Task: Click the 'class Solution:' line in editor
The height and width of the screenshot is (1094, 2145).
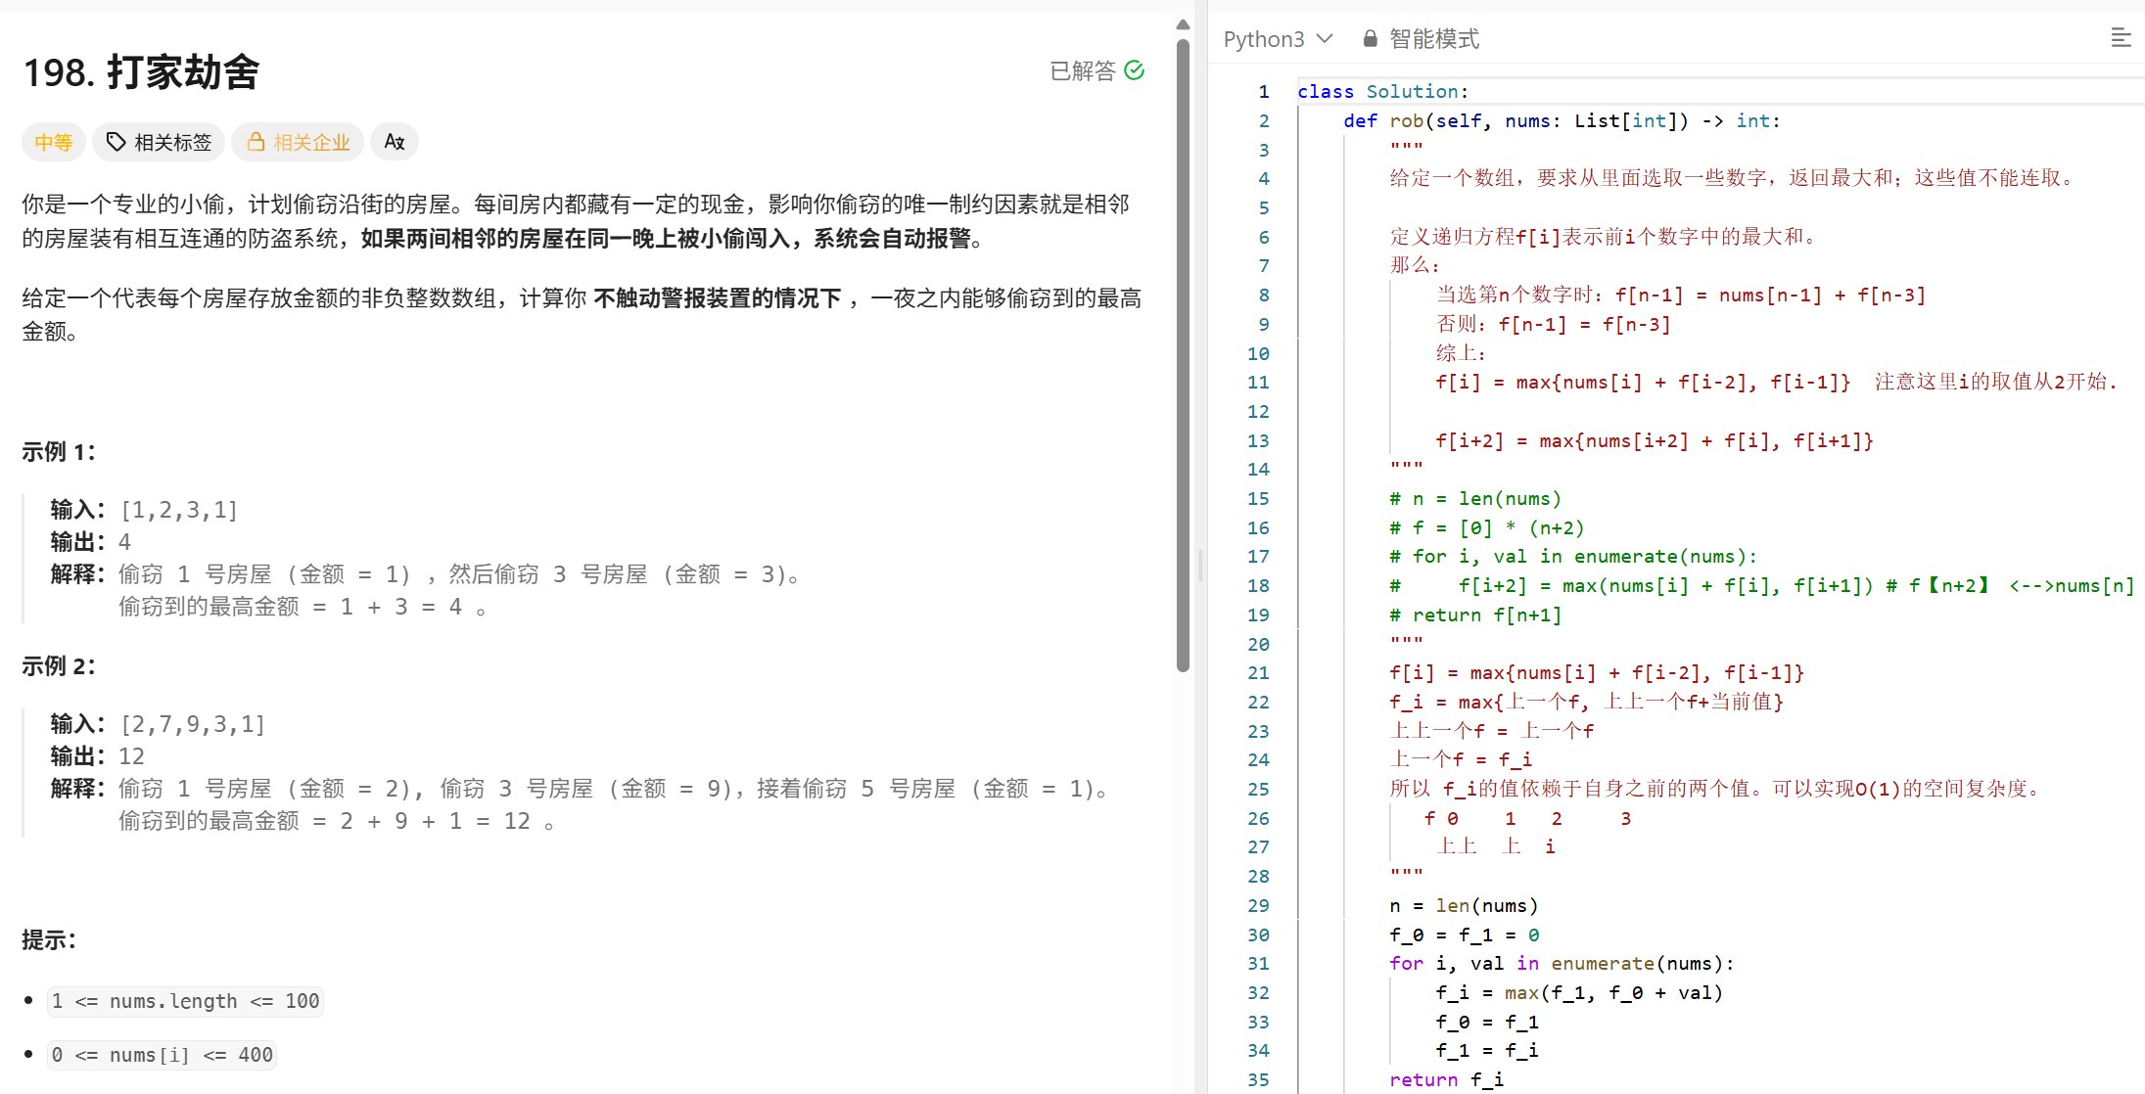Action: tap(1382, 91)
